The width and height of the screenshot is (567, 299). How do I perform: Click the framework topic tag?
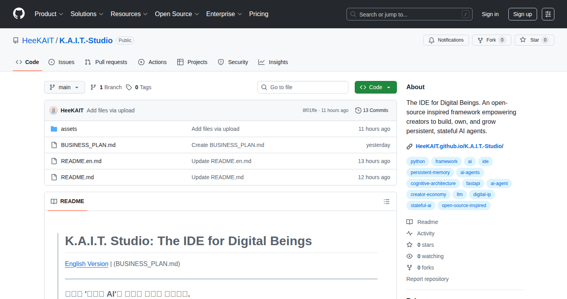point(447,161)
